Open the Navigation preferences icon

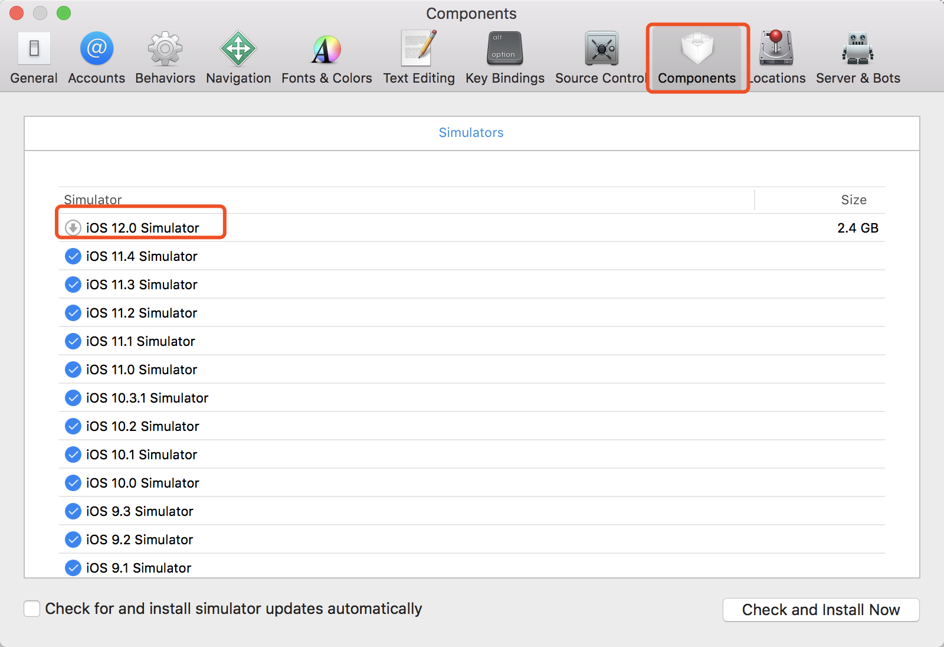click(238, 48)
